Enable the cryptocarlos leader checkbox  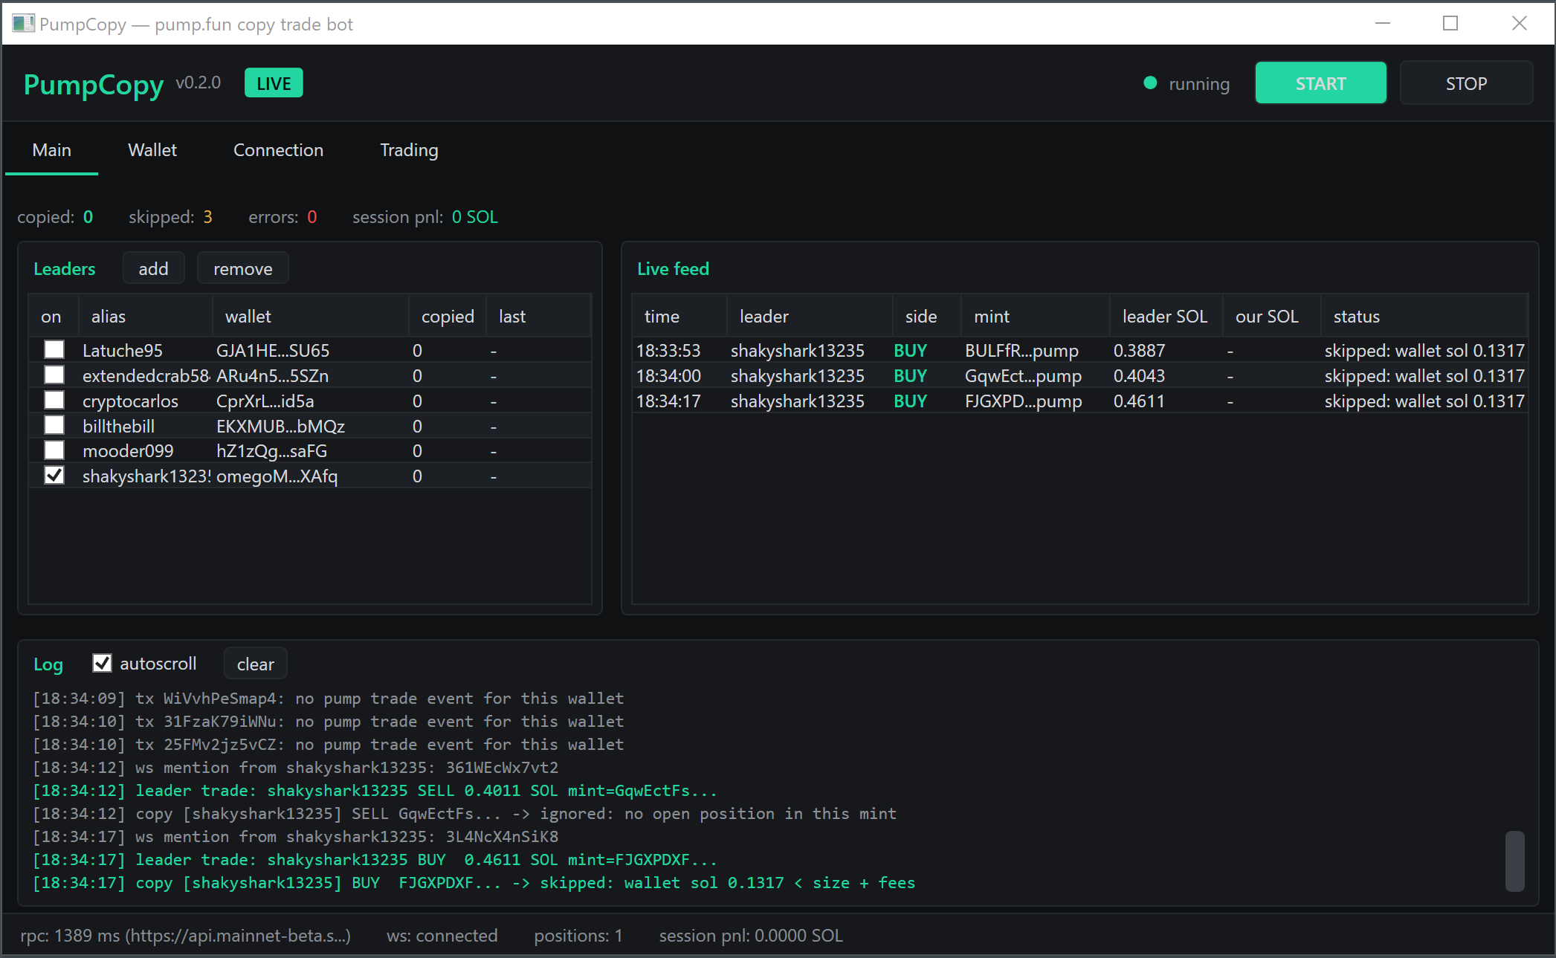pyautogui.click(x=54, y=401)
